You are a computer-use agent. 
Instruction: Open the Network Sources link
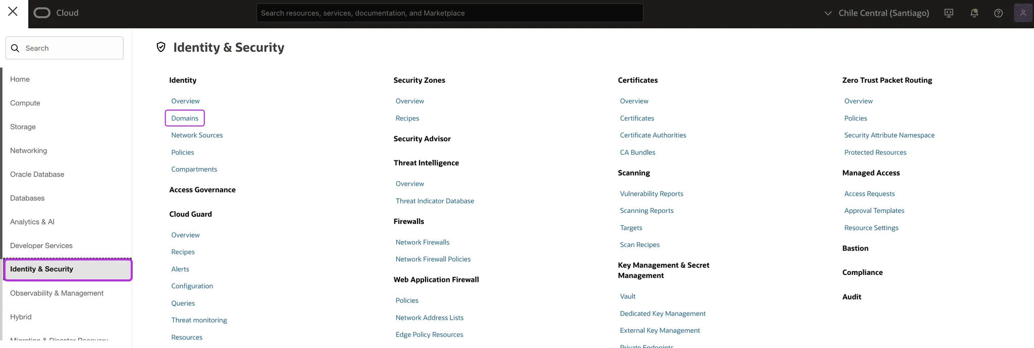[197, 135]
